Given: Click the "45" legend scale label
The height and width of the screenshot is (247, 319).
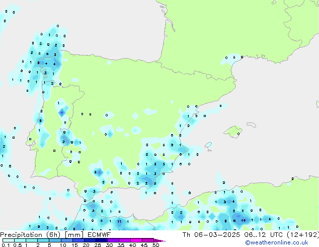Looking at the screenshot, I should (x=144, y=245).
